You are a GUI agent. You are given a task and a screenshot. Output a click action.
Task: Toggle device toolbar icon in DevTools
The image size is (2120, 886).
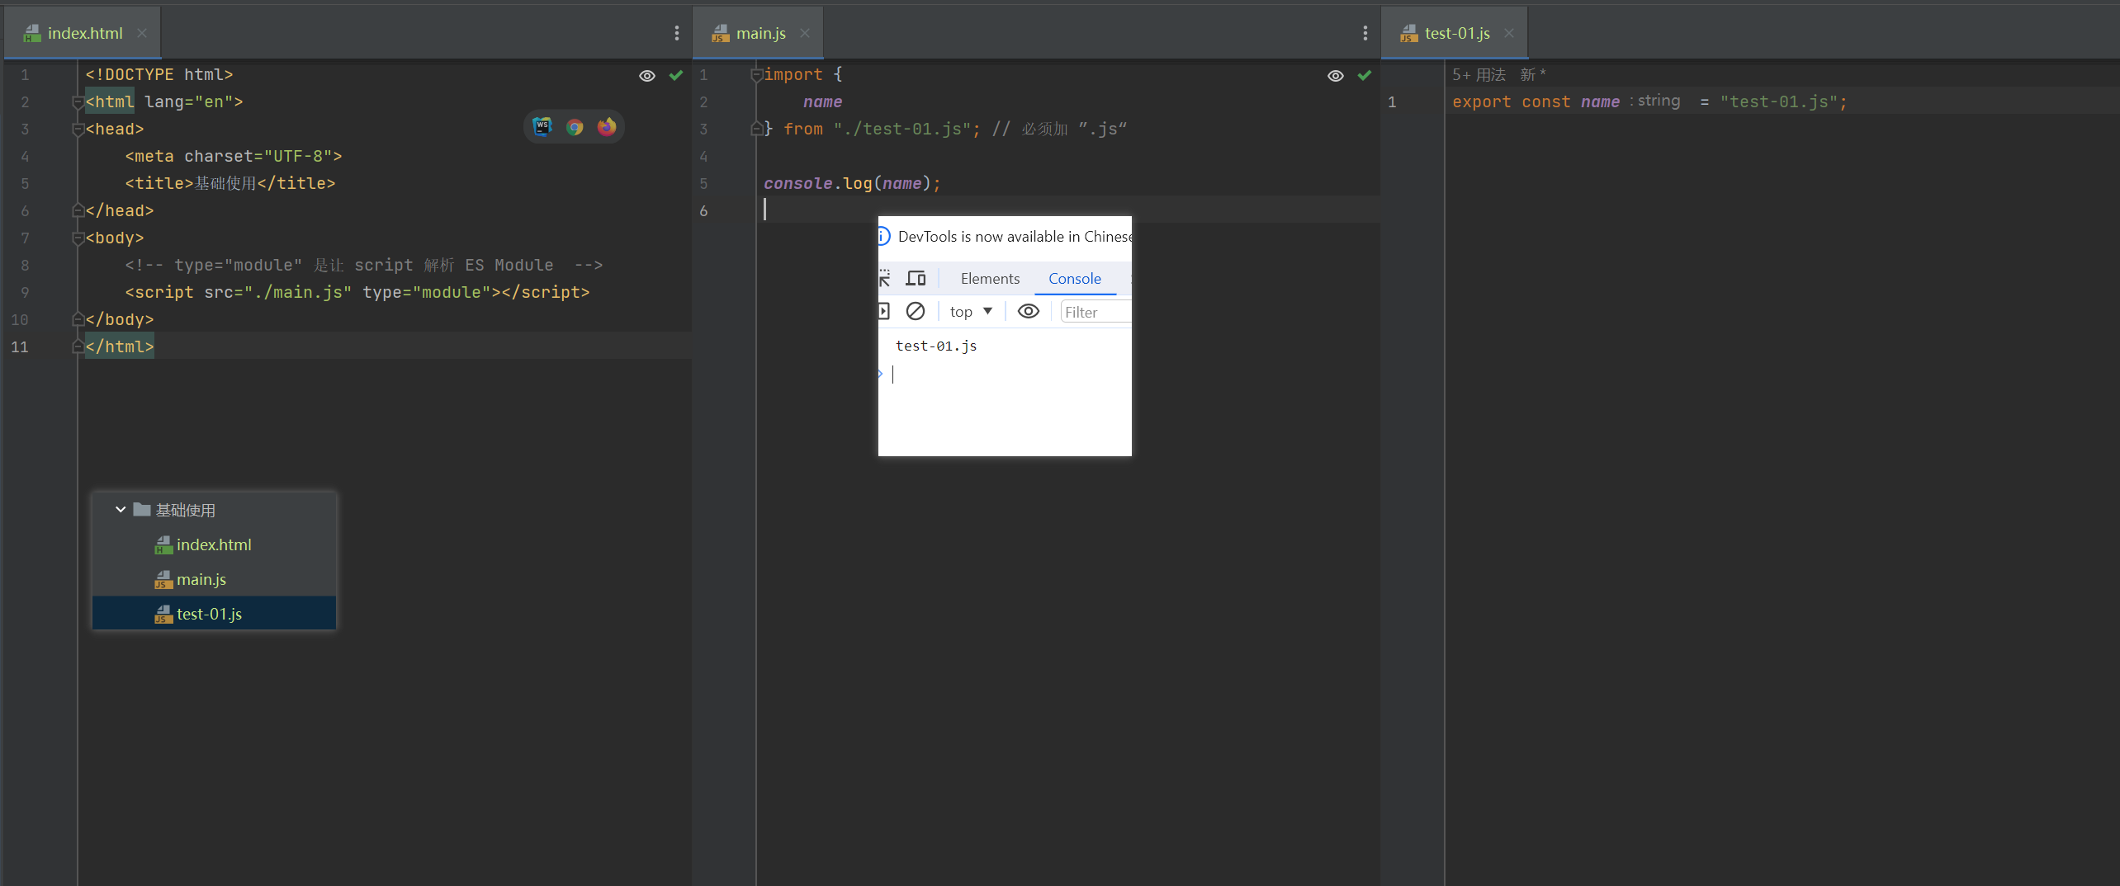coord(916,278)
